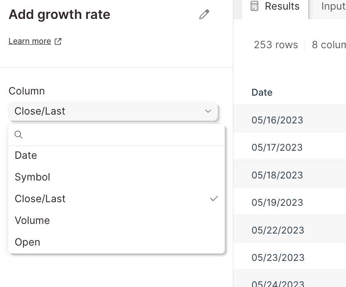This screenshot has height=287, width=346.
Task: Click the checkmark next to Close/Last option
Action: [214, 199]
